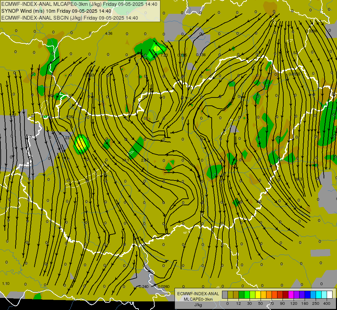Click the map value '1.05'
This screenshot has width=337, height=310.
(70, 117)
